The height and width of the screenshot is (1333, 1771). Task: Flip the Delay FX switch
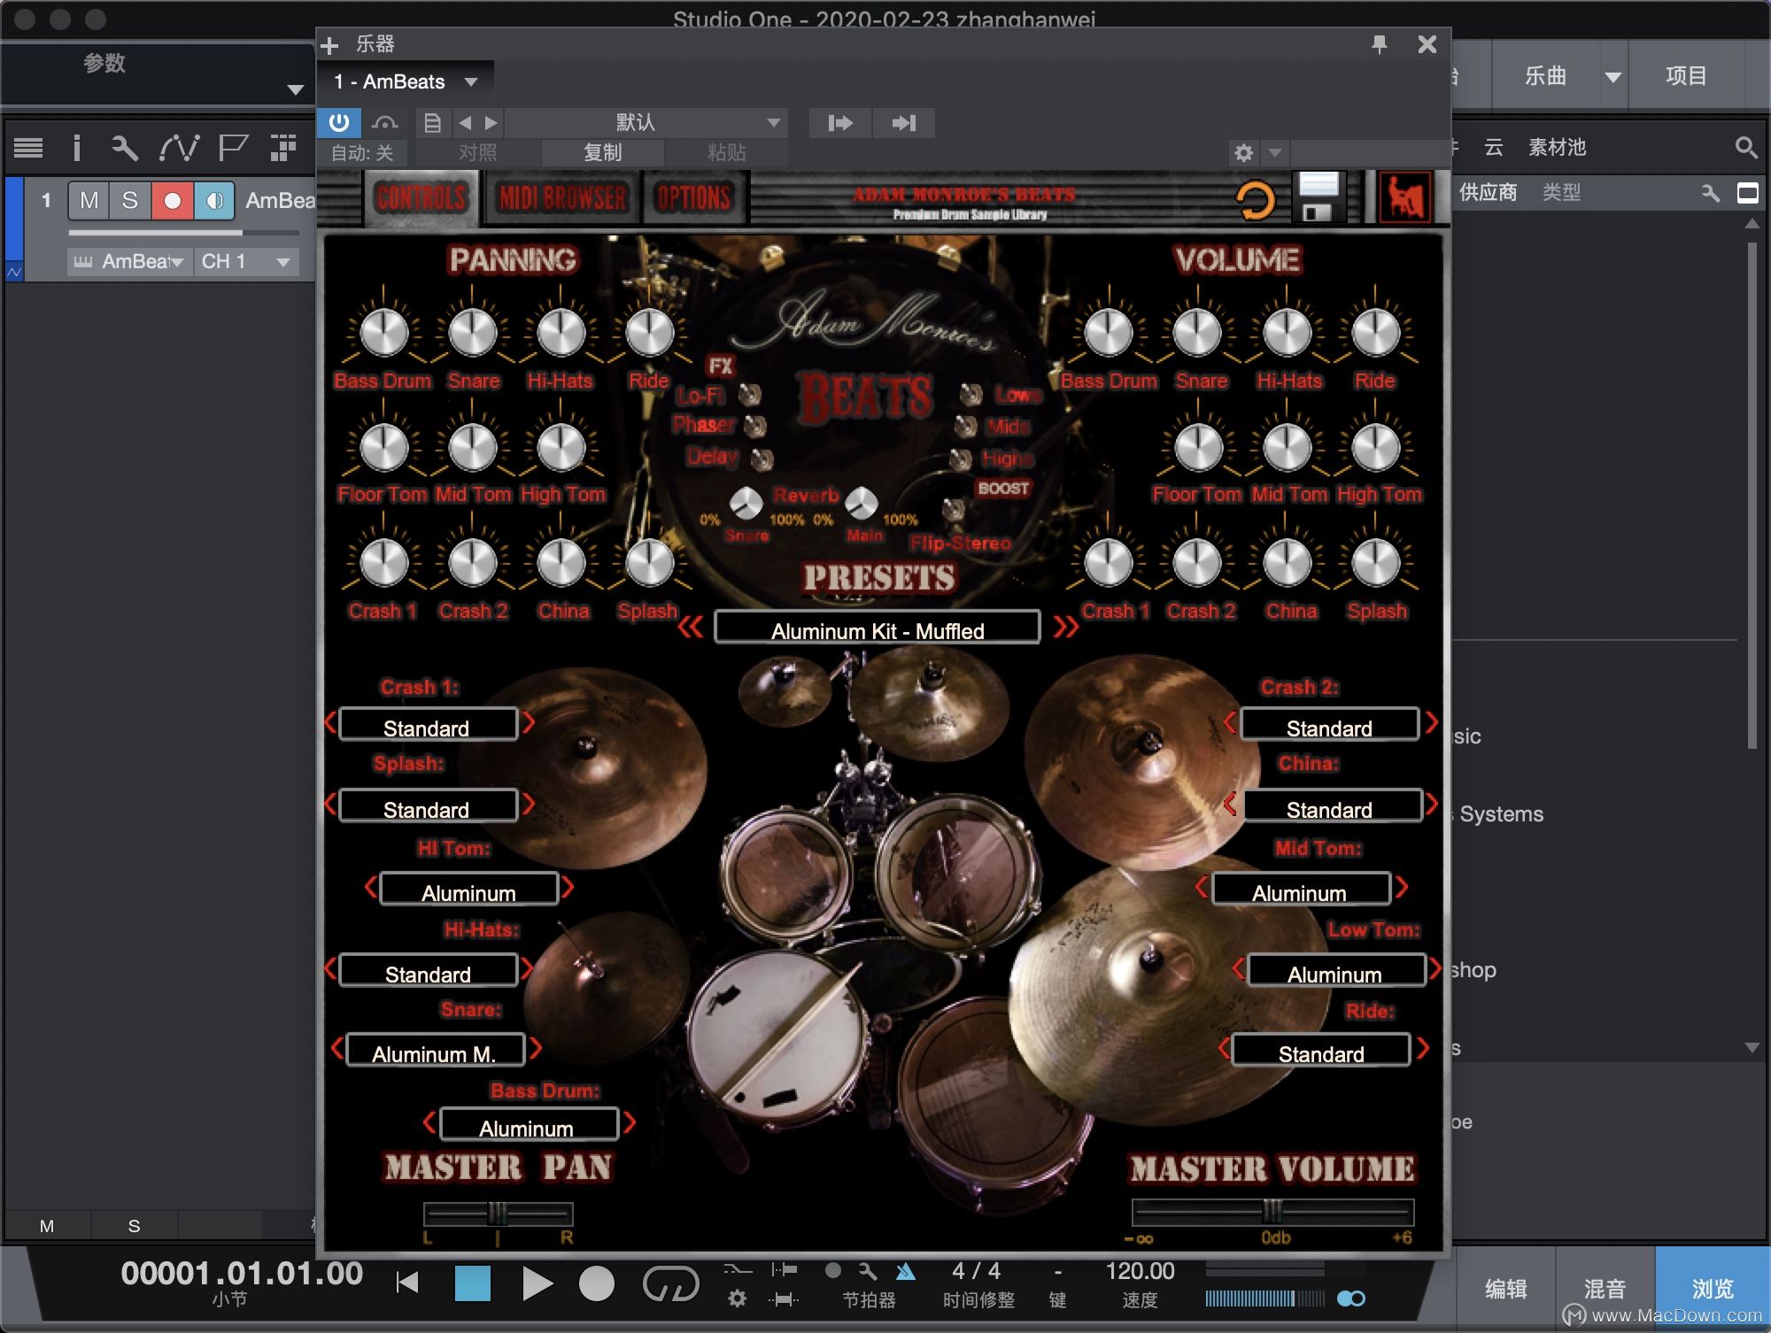click(762, 458)
